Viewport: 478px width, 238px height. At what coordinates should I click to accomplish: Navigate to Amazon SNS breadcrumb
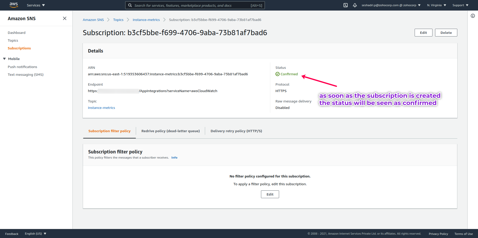93,20
